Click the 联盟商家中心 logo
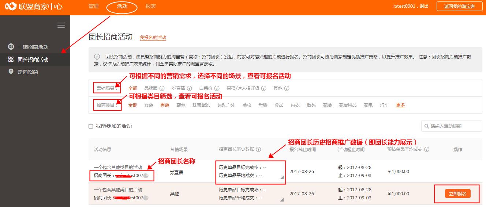 (33, 7)
